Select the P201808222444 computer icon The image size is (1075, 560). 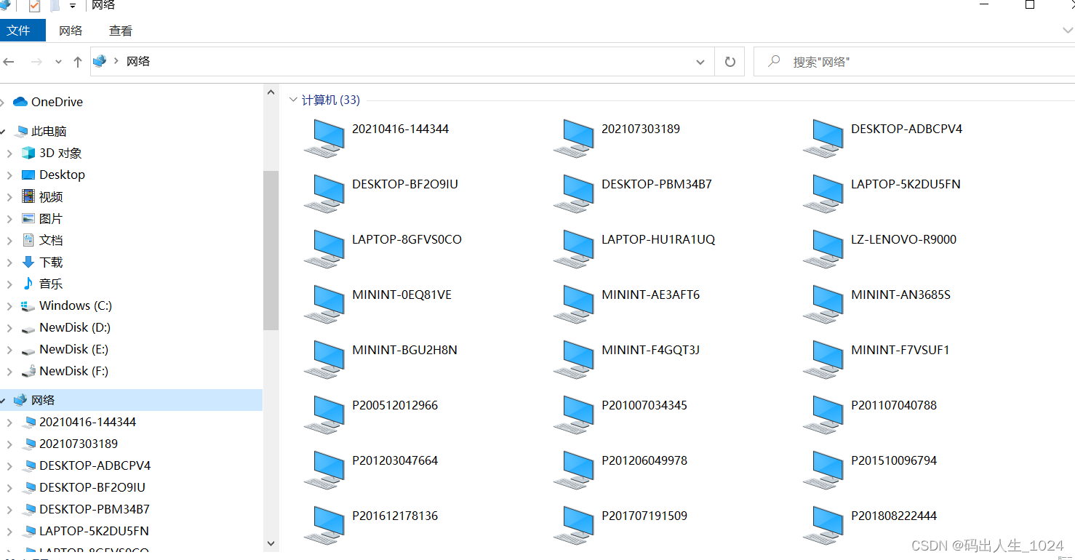pos(823,524)
